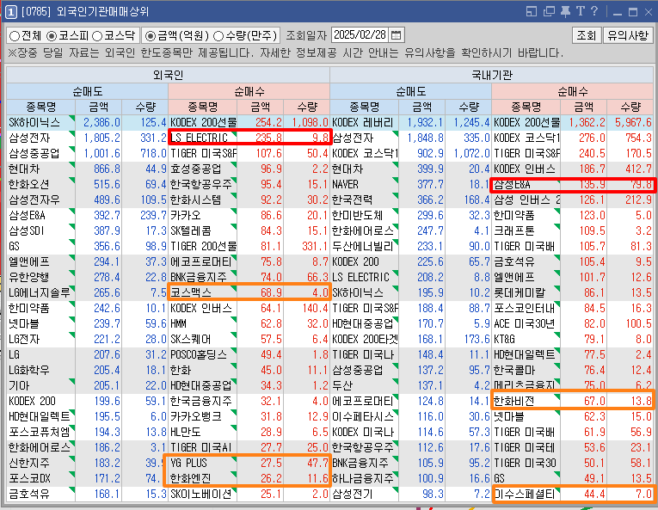
Task: Select 엘앤에프 in foreign net-sell list
Action: tap(28, 262)
